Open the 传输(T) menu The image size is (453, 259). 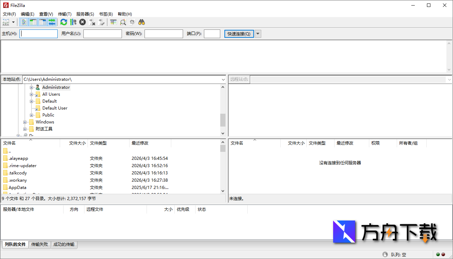click(x=64, y=14)
